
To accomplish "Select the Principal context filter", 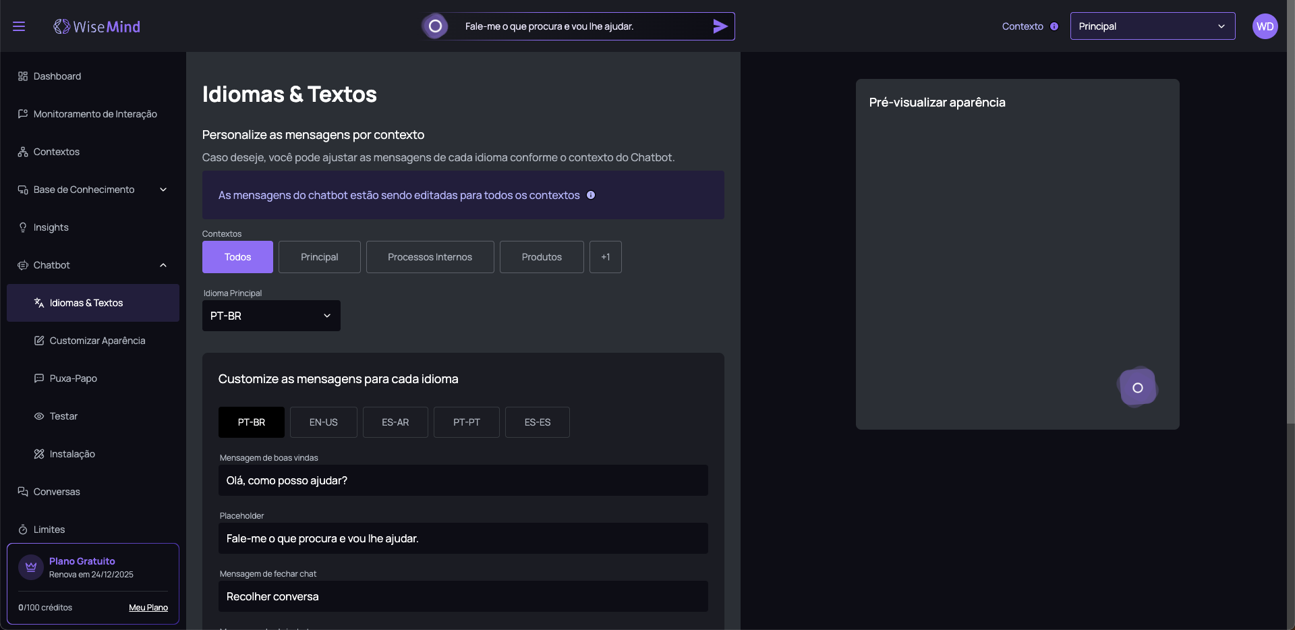I will coord(319,257).
